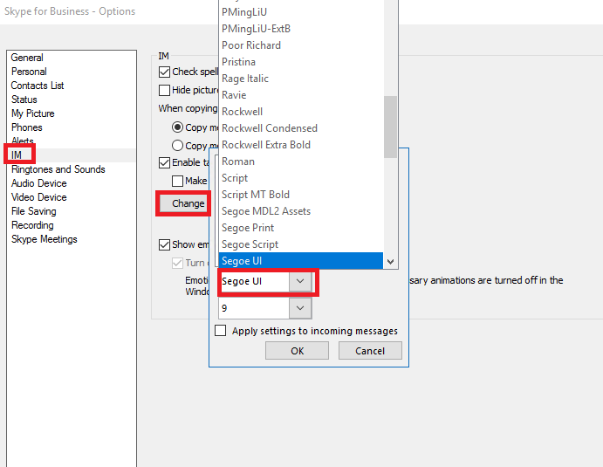Toggle the Check spelling checkbox
Screen dimensions: 603x467
(x=164, y=72)
